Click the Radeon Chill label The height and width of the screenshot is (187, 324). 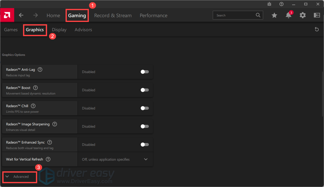click(17, 106)
